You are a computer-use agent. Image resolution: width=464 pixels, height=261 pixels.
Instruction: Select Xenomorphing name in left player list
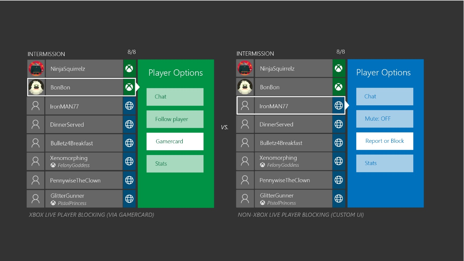click(x=69, y=158)
